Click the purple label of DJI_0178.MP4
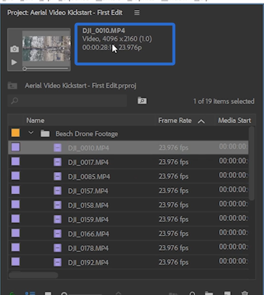 point(15,247)
